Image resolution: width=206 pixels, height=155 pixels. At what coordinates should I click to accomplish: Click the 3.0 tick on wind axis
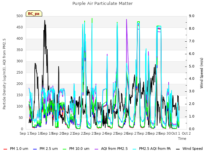(x=192, y=91)
